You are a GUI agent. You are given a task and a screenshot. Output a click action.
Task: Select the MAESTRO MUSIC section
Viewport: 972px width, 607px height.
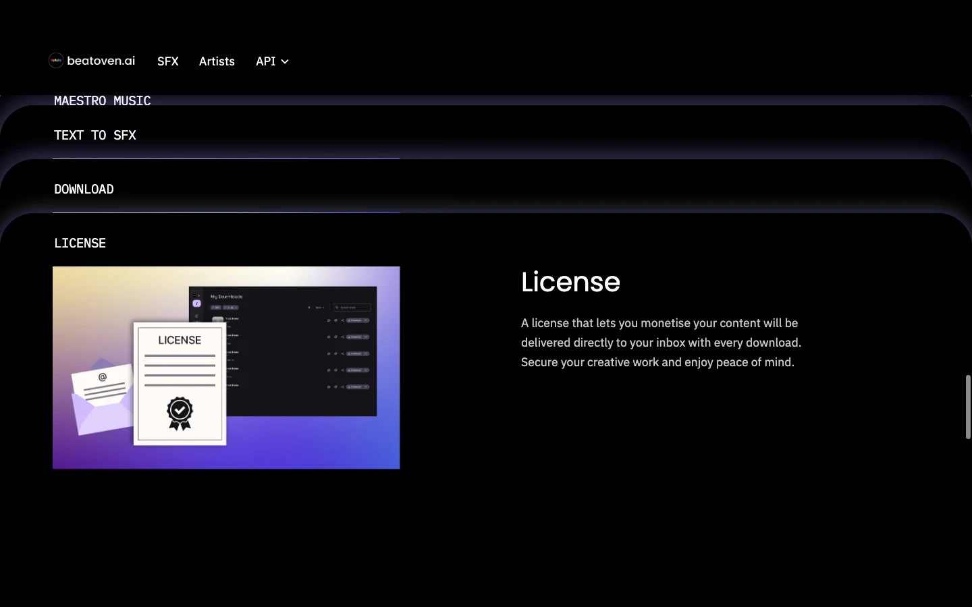pyautogui.click(x=103, y=100)
